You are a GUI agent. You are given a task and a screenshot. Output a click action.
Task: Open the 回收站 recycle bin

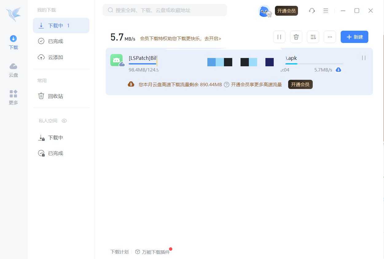[x=55, y=96]
